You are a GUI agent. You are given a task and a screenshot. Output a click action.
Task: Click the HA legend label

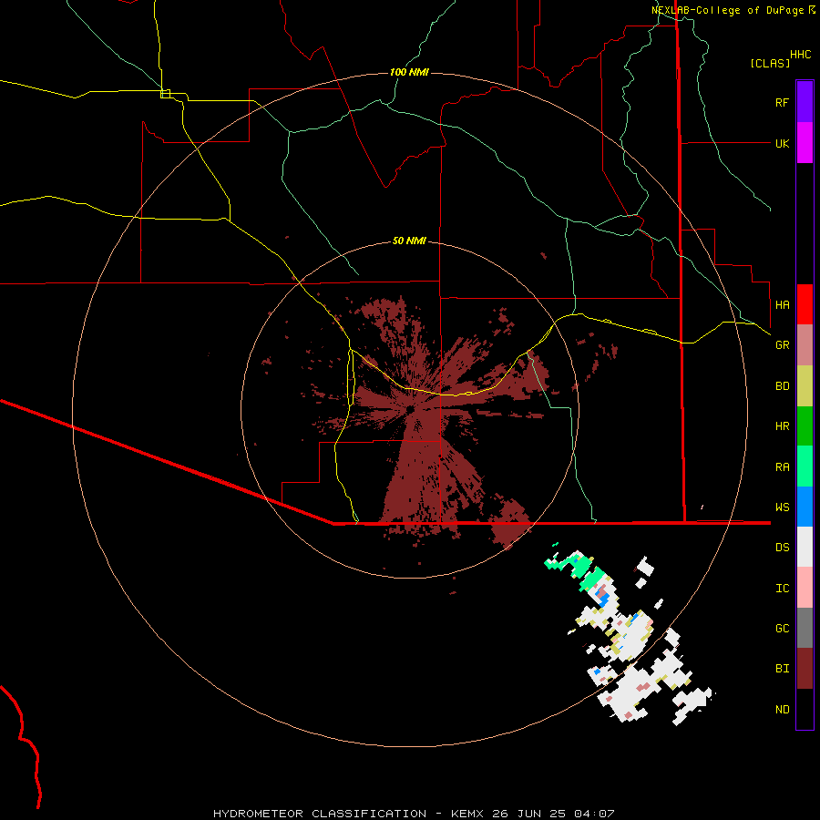[x=782, y=304]
